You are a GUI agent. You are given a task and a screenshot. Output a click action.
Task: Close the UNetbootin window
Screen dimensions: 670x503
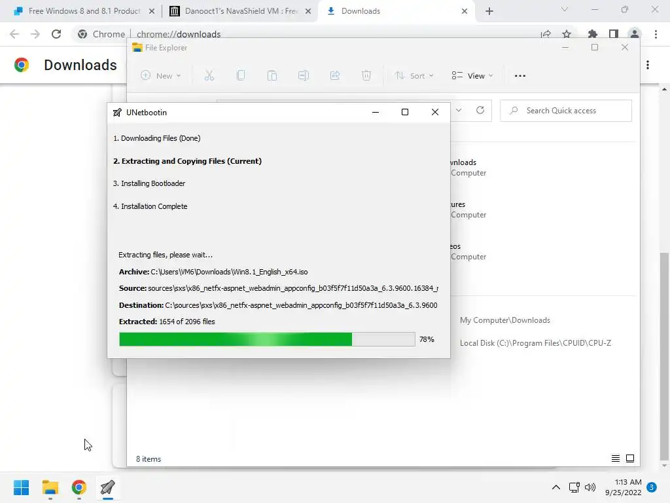(435, 112)
